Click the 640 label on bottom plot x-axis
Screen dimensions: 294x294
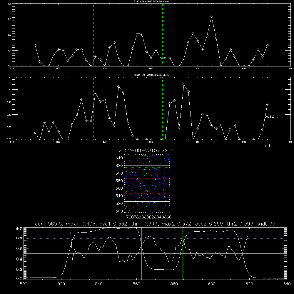click(x=287, y=284)
